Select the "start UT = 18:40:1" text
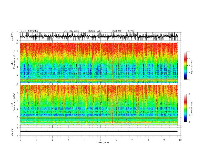Screen dimensions: 203x157 pyautogui.click(x=124, y=31)
